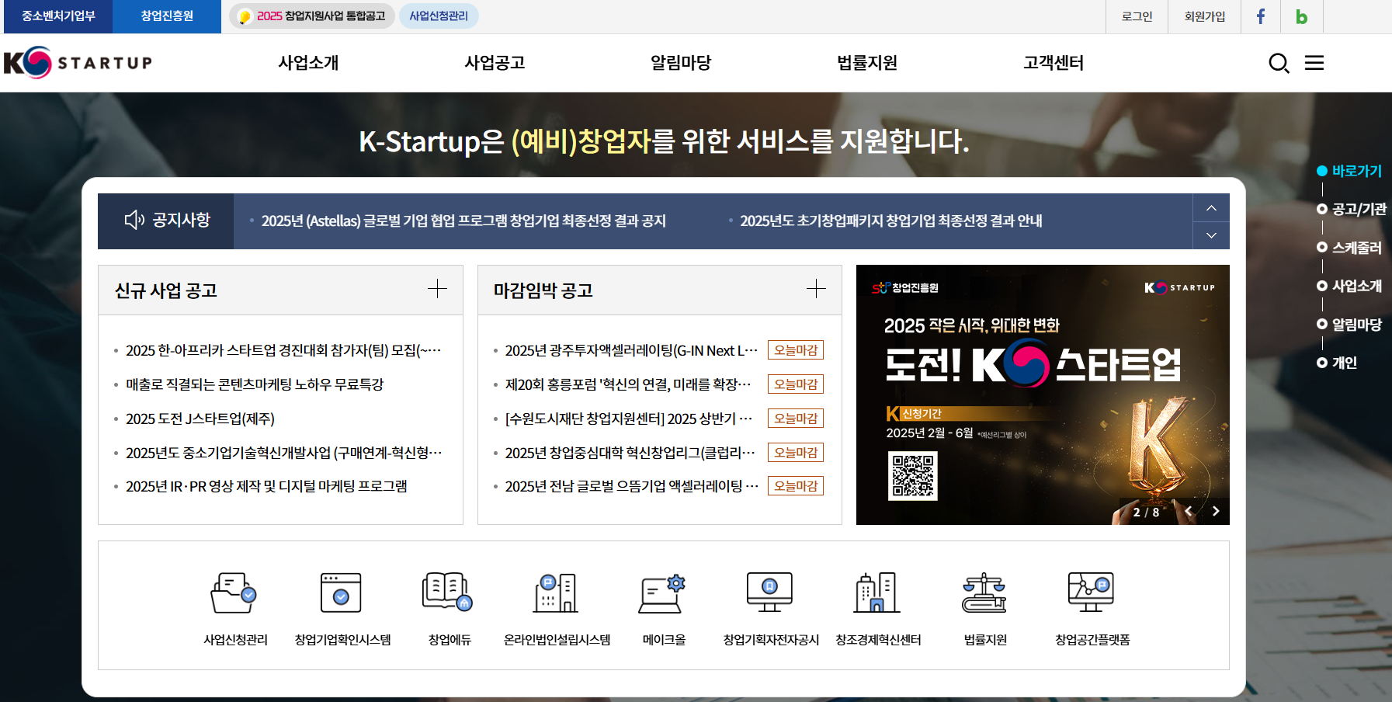
Task: Expand 신규 사업 공고 plus button
Action: (437, 289)
